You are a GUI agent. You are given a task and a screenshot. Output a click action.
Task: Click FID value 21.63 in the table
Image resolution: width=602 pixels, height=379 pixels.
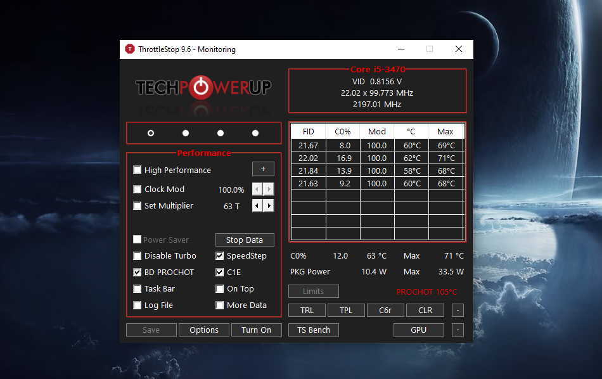coord(309,184)
